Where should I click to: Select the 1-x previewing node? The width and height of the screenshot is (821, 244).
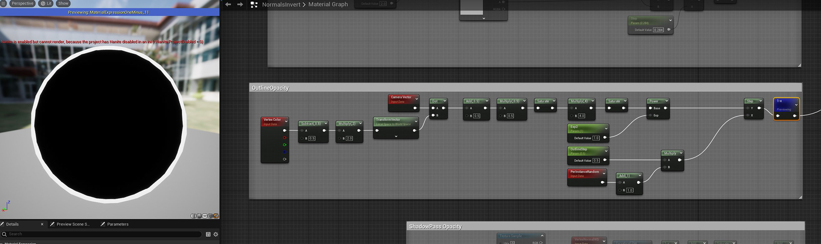786,109
